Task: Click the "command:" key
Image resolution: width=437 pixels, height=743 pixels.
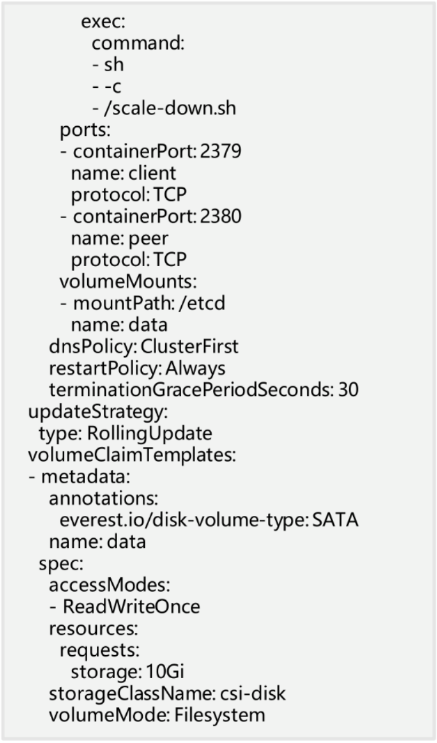Action: tap(138, 44)
